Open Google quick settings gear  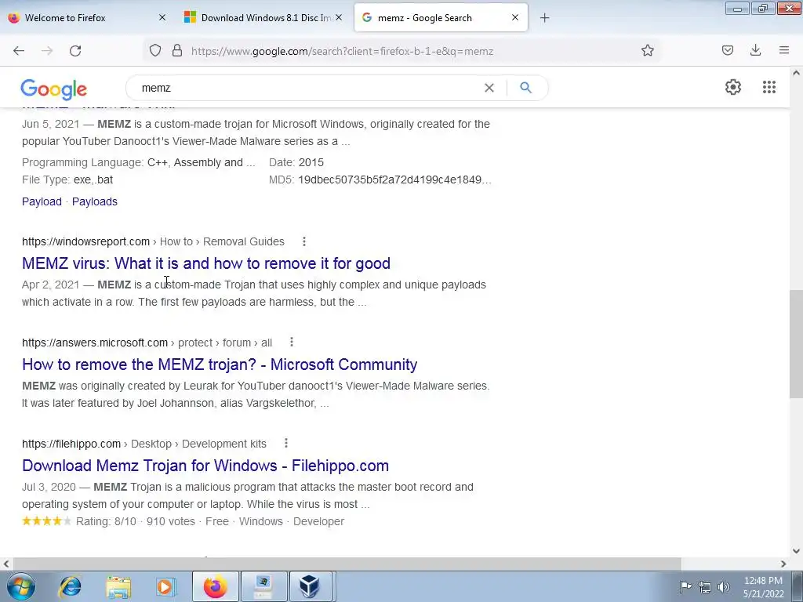733,87
